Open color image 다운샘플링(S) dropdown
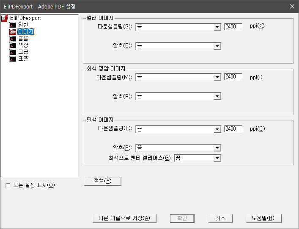Screen dimensions: 299x229 coord(178,27)
